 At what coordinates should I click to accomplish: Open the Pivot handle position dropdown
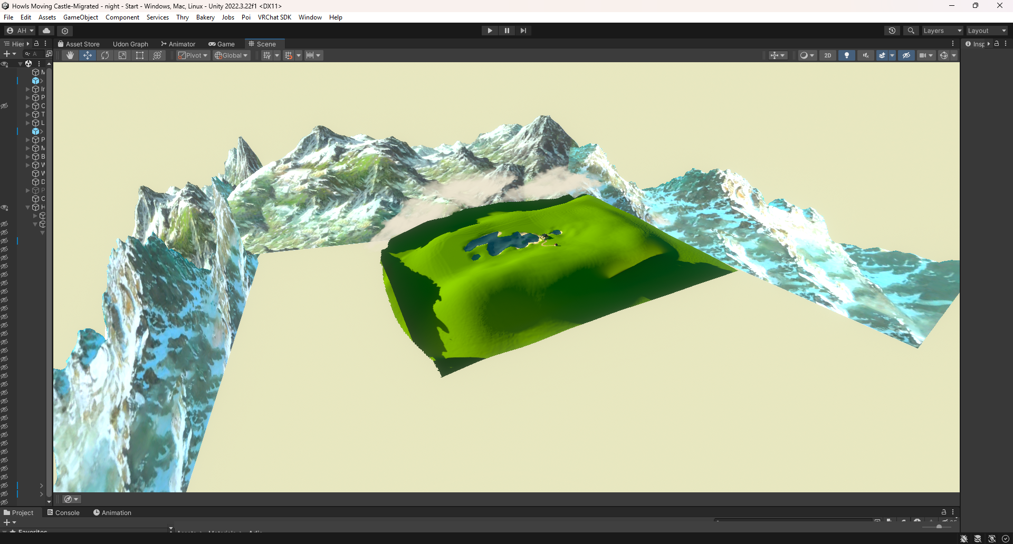[193, 55]
